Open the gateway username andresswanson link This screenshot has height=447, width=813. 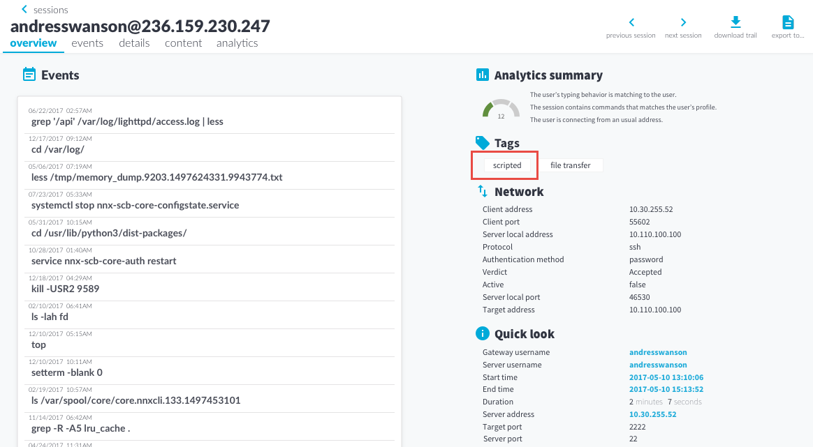pyautogui.click(x=658, y=353)
